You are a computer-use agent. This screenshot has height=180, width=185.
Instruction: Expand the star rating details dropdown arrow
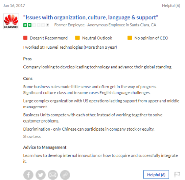pyautogui.click(x=47, y=25)
